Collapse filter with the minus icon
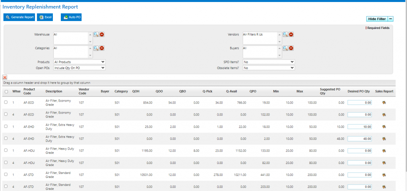Viewport: 407px width, 191px height. pos(391,19)
